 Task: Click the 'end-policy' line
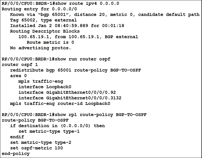[x=16, y=154]
